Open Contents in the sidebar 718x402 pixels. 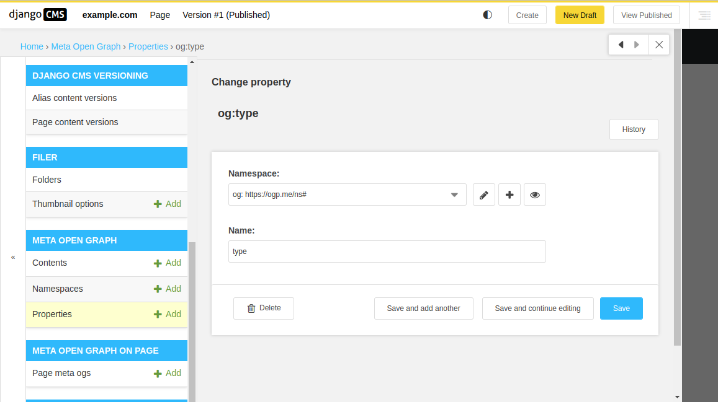point(50,263)
